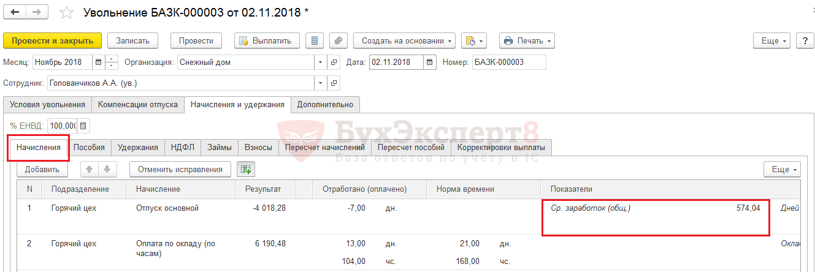Go back with the left arrow
Viewport: 815px width, 272px height.
15,12
